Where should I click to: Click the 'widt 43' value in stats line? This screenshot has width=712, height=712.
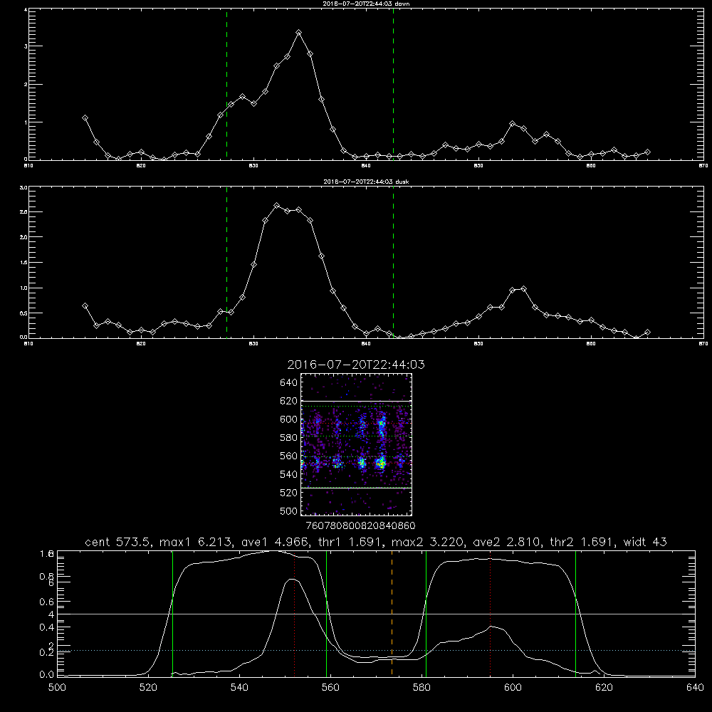(x=645, y=542)
